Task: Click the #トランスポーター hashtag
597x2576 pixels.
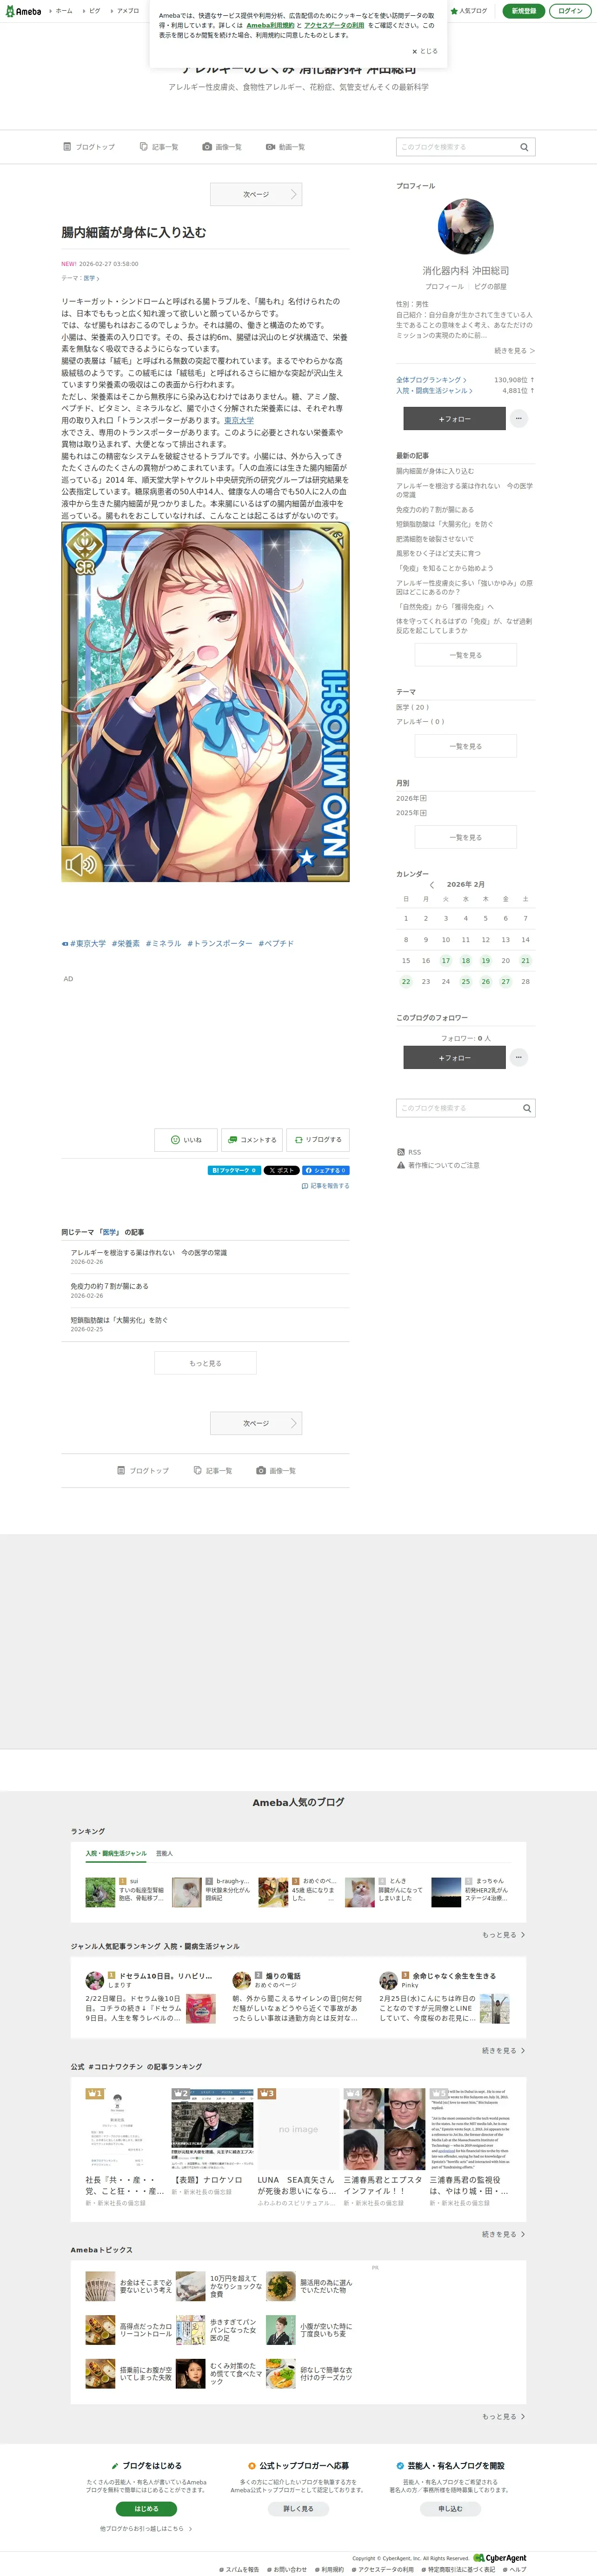Action: (219, 943)
